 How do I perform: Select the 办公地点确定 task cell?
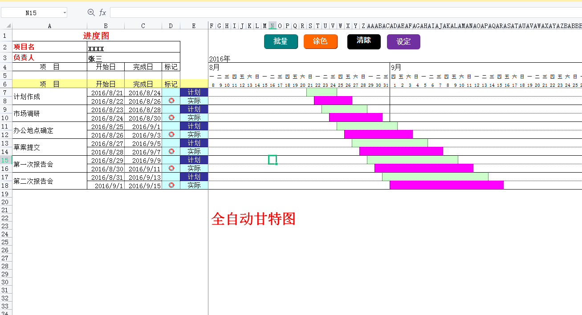[49, 130]
